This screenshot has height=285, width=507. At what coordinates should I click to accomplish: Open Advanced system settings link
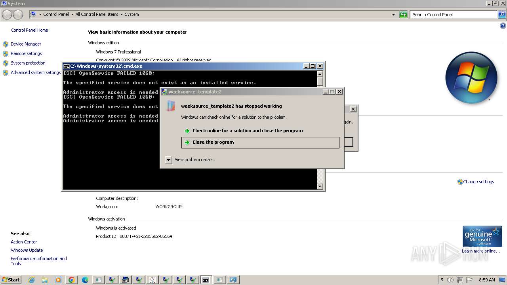point(36,72)
